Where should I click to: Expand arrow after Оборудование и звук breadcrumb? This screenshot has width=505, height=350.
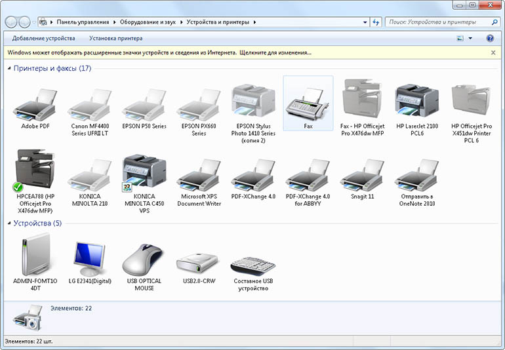[x=181, y=22]
